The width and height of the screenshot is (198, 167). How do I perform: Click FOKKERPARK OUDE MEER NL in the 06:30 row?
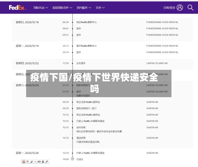162,22
